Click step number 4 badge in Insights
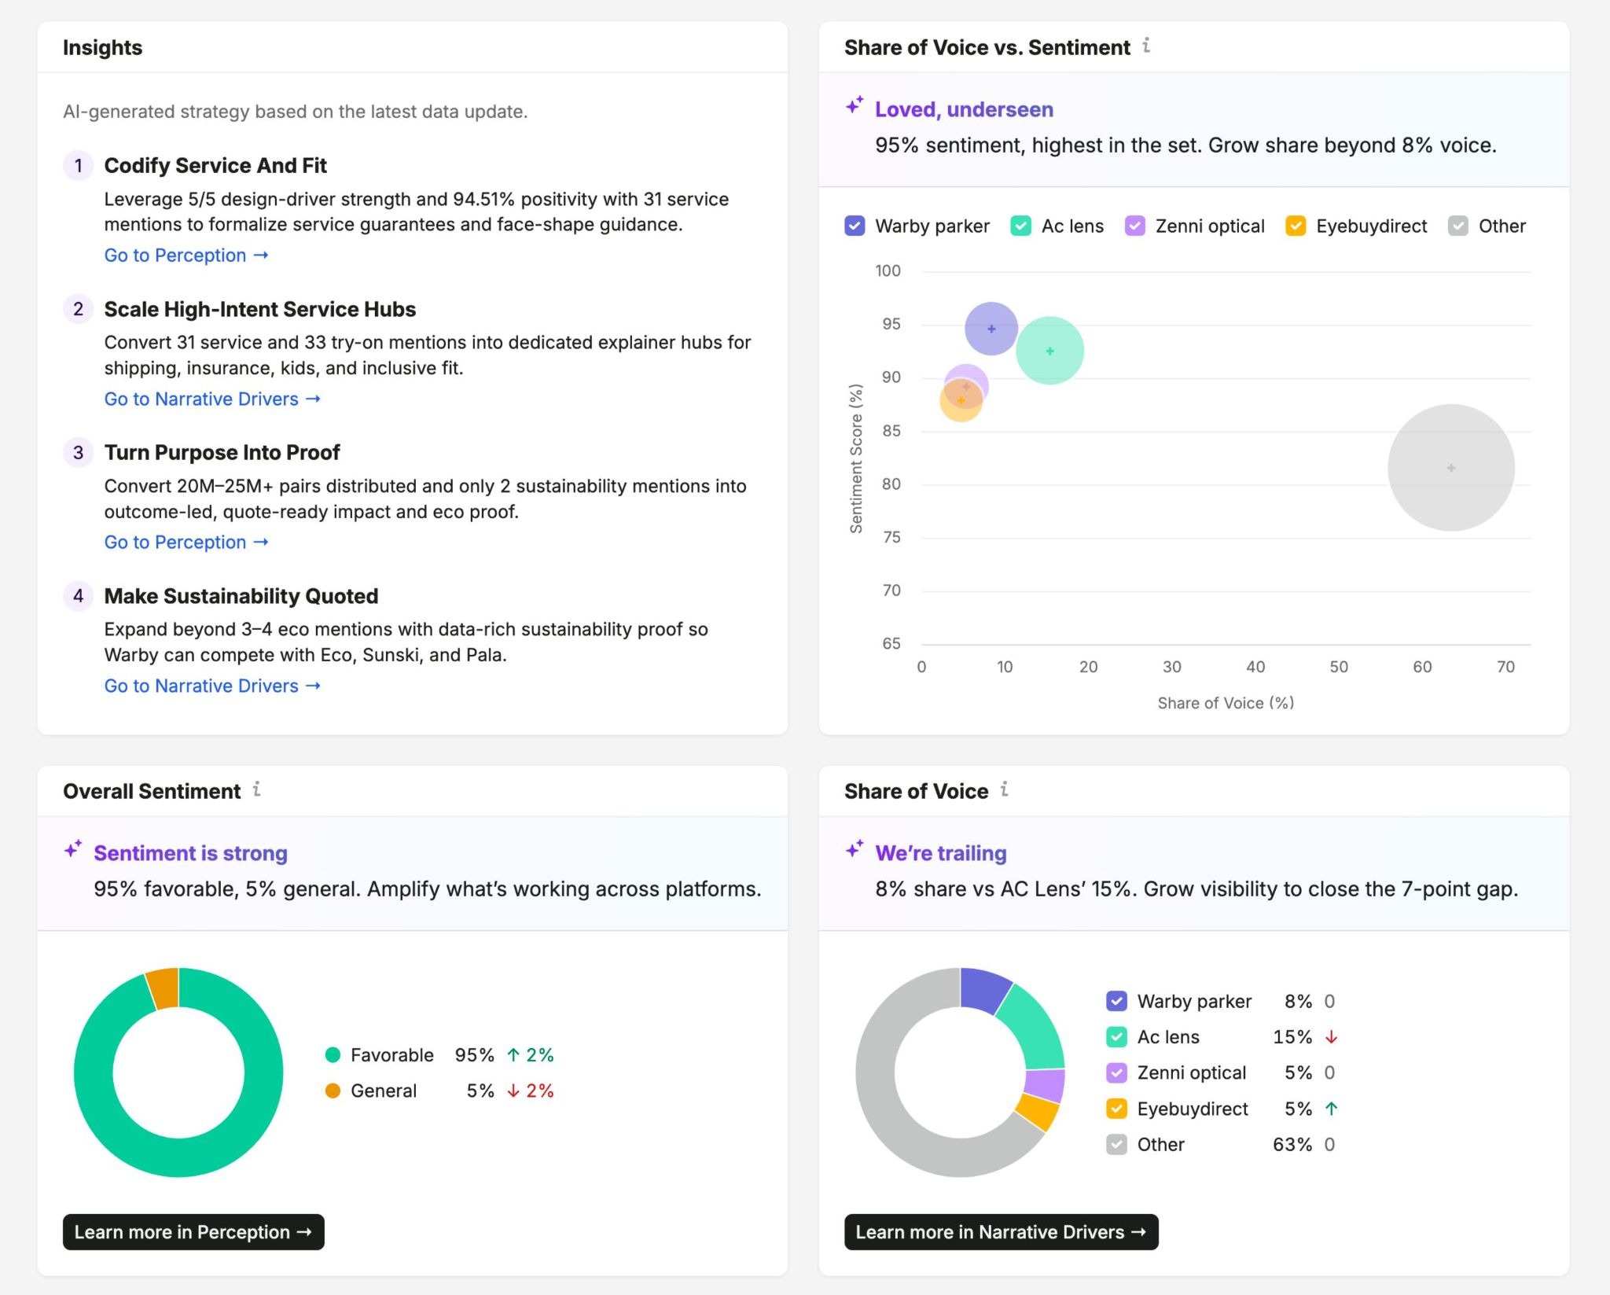The image size is (1610, 1295). (78, 596)
